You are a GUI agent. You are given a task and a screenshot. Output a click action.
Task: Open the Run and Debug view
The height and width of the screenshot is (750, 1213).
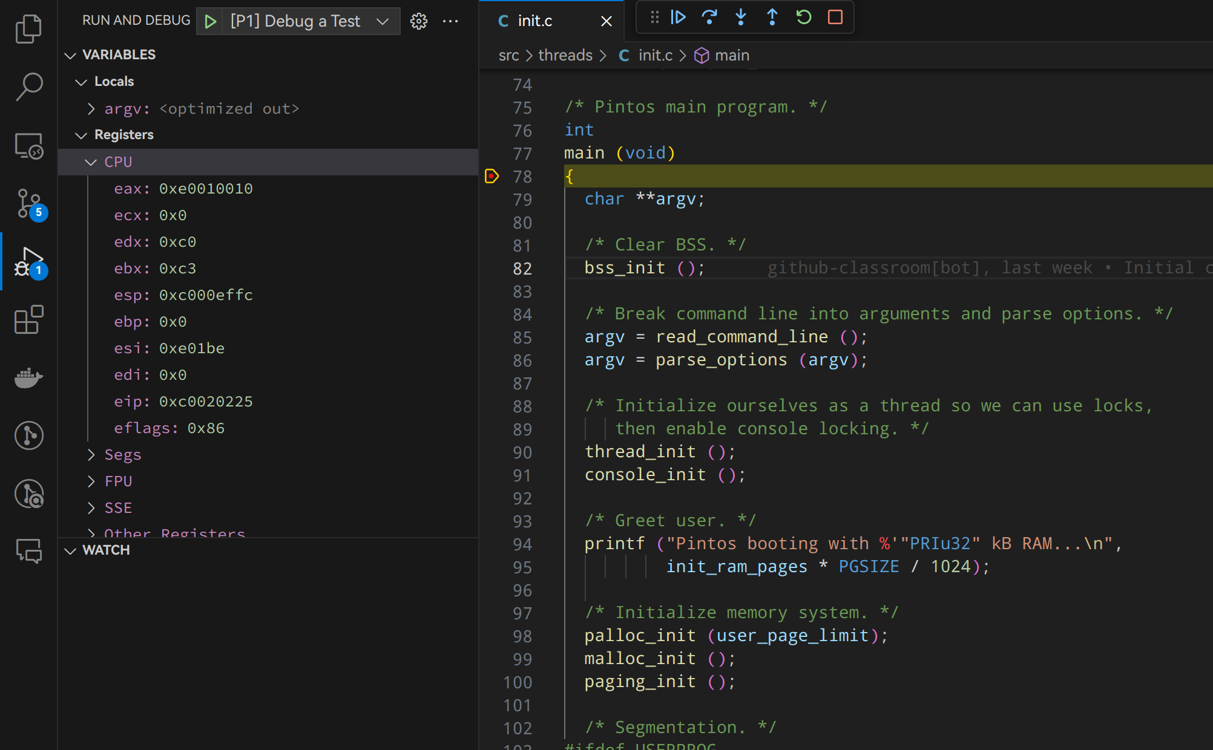point(28,261)
